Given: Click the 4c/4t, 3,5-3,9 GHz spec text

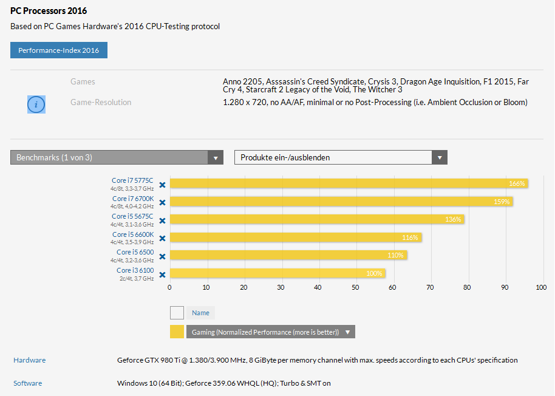Looking at the screenshot, I should coord(132,242).
